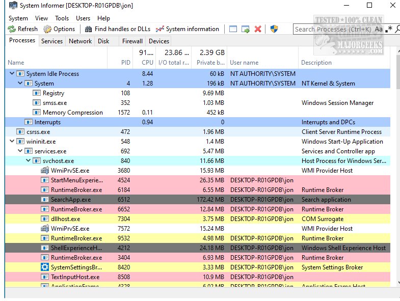Click the window with green arrow icon
This screenshot has width=400, height=301.
(x=246, y=29)
